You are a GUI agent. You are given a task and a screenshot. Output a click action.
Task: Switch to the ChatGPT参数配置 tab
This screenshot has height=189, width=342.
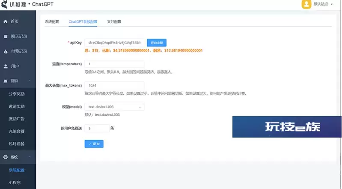coord(83,21)
